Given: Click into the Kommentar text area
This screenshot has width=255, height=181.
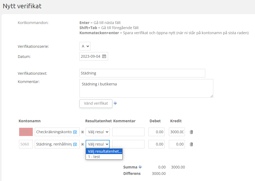Looking at the screenshot, I should point(146,88).
